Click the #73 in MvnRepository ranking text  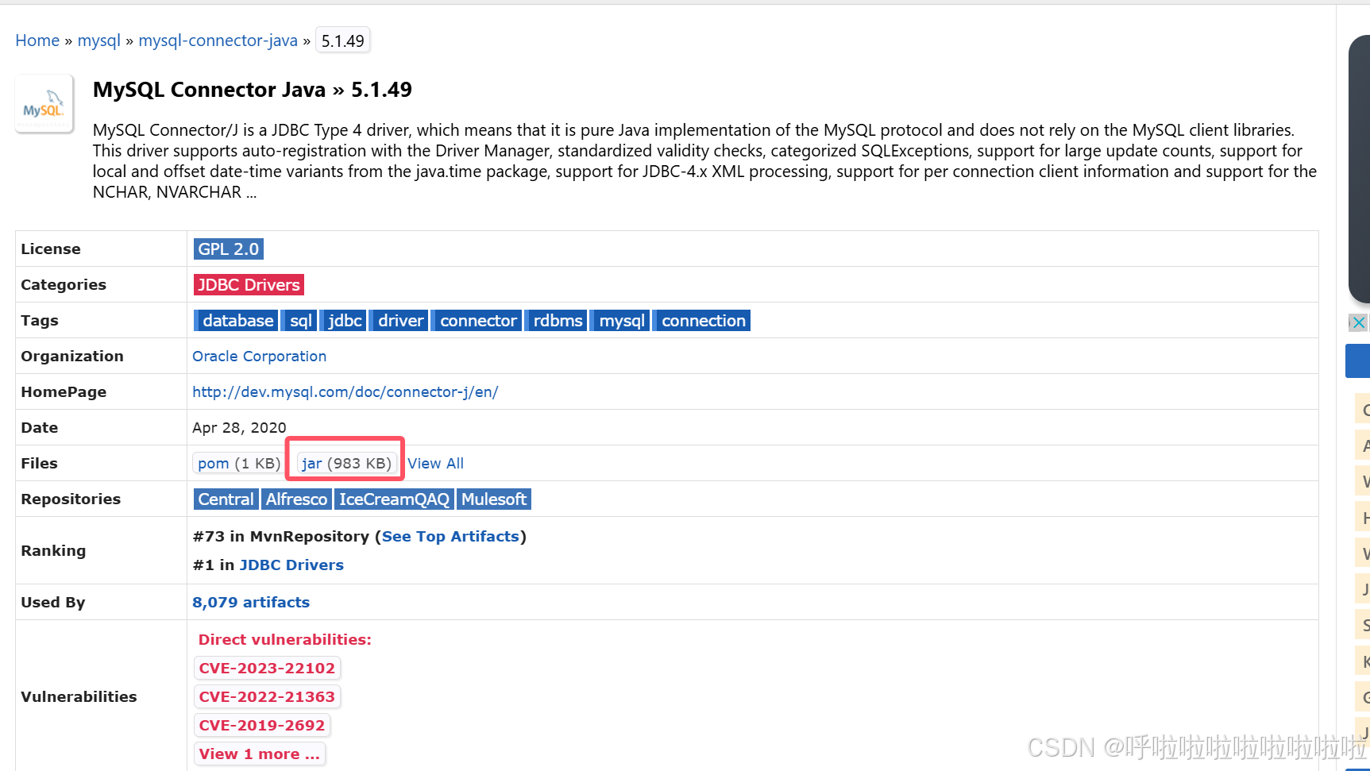[x=281, y=537]
